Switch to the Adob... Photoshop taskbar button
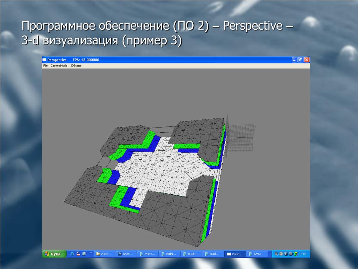Image resolution: width=358 pixels, height=269 pixels. pos(126,254)
